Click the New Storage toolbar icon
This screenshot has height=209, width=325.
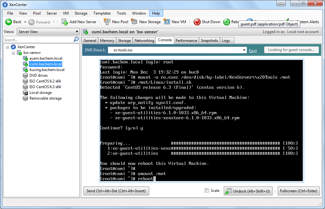(134, 22)
